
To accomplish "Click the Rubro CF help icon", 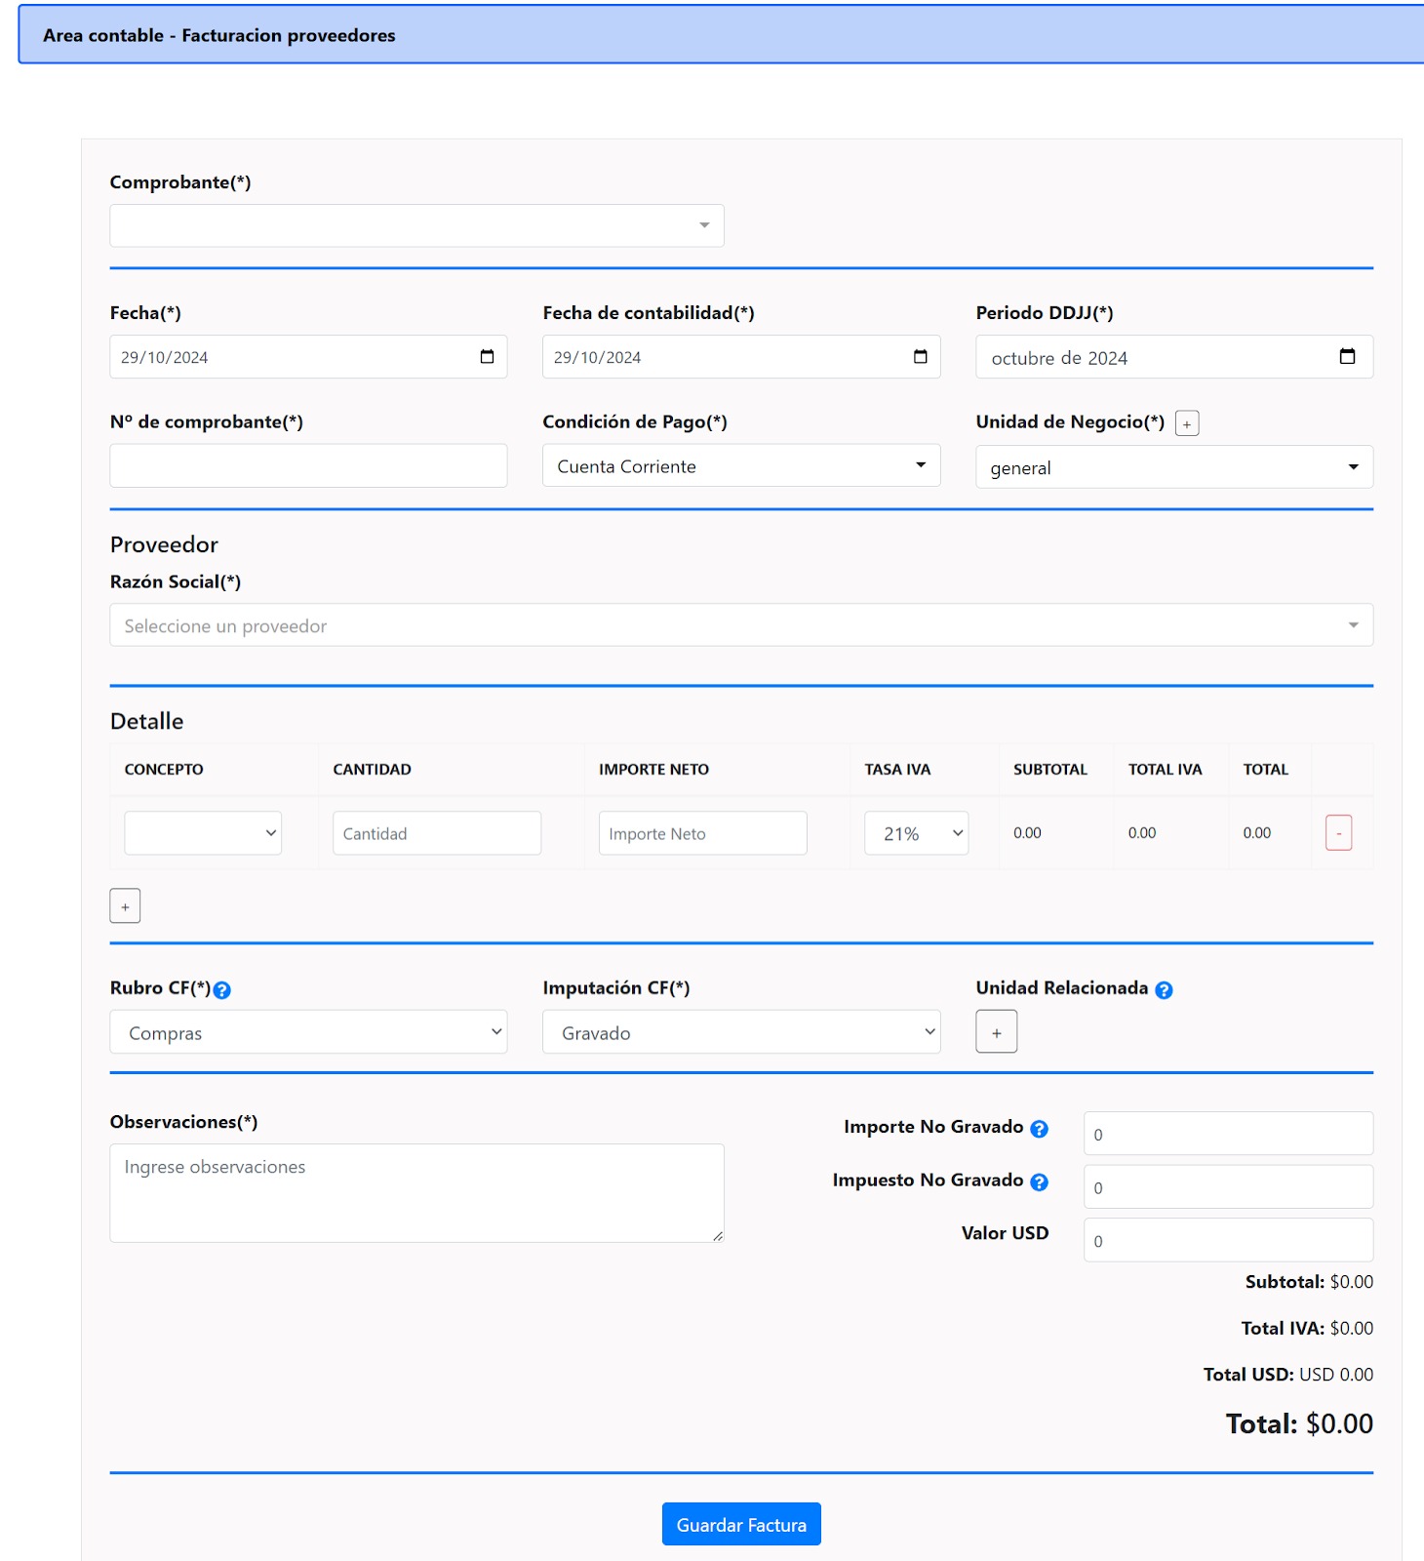I will point(221,990).
